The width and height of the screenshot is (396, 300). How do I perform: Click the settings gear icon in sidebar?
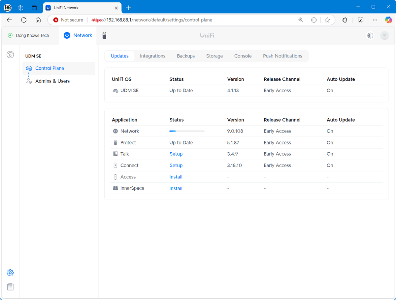(10, 273)
